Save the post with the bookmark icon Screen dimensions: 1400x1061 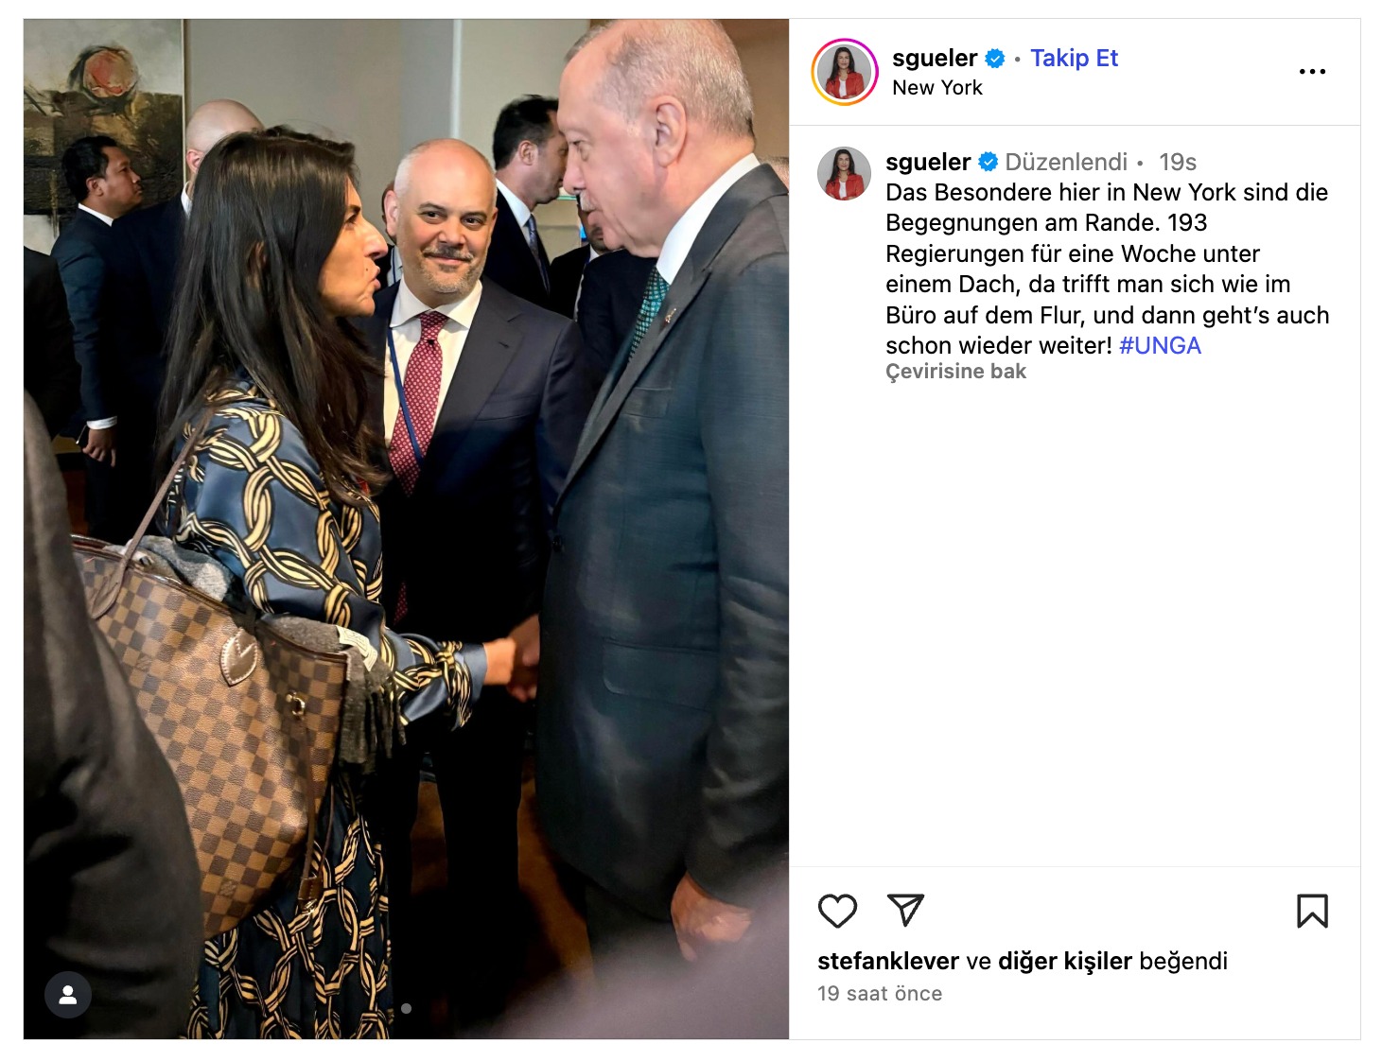[1312, 911]
